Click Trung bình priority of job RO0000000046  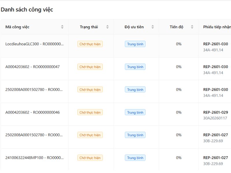point(135,112)
